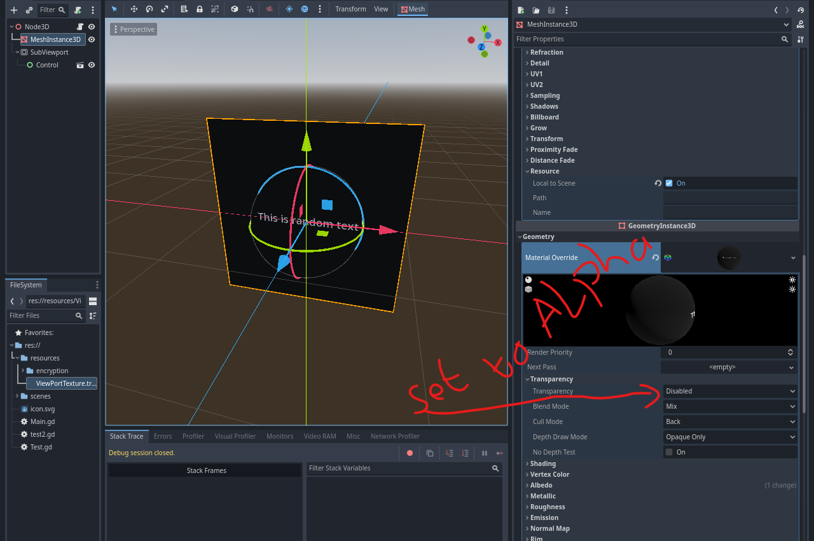The width and height of the screenshot is (814, 541).
Task: Click the Instantiate Child Scene link icon
Action: pos(29,10)
